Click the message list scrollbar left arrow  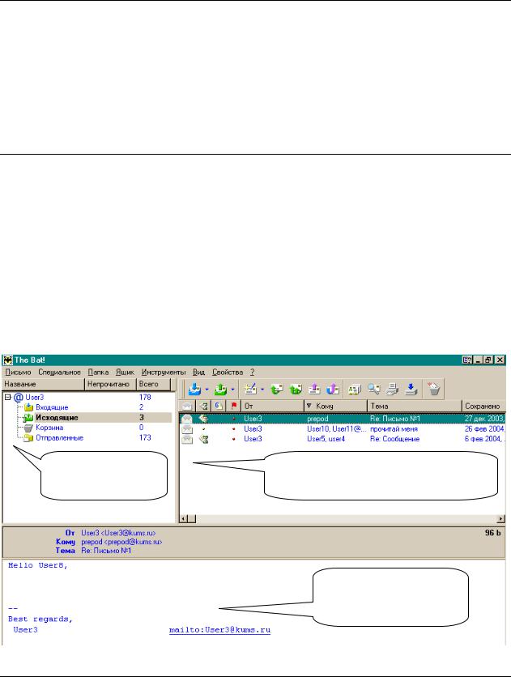tap(184, 518)
